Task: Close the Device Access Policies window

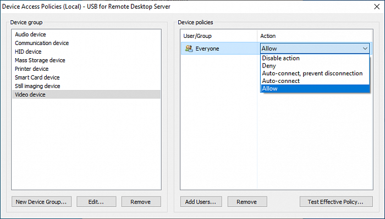Action: 377,7
